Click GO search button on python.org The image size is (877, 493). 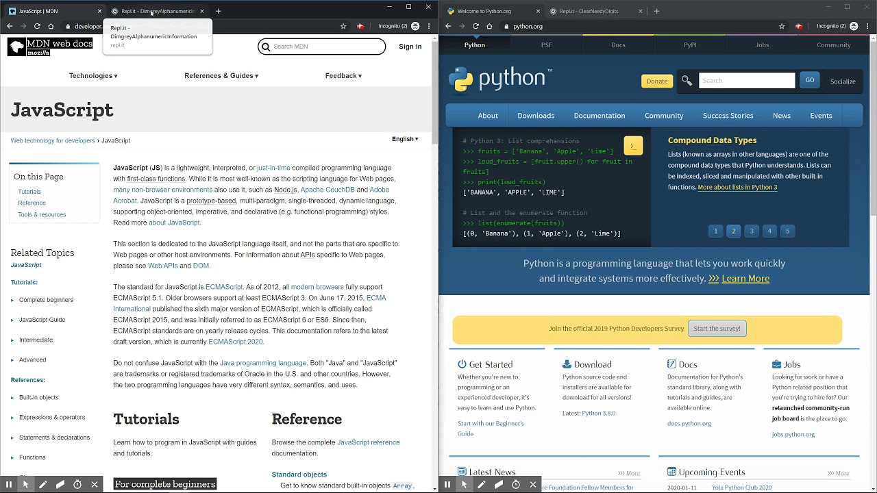coord(810,80)
